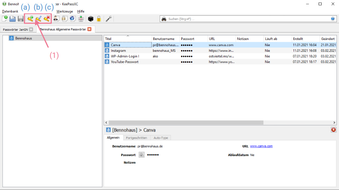Open the www.canva.com link in preview

point(261,146)
